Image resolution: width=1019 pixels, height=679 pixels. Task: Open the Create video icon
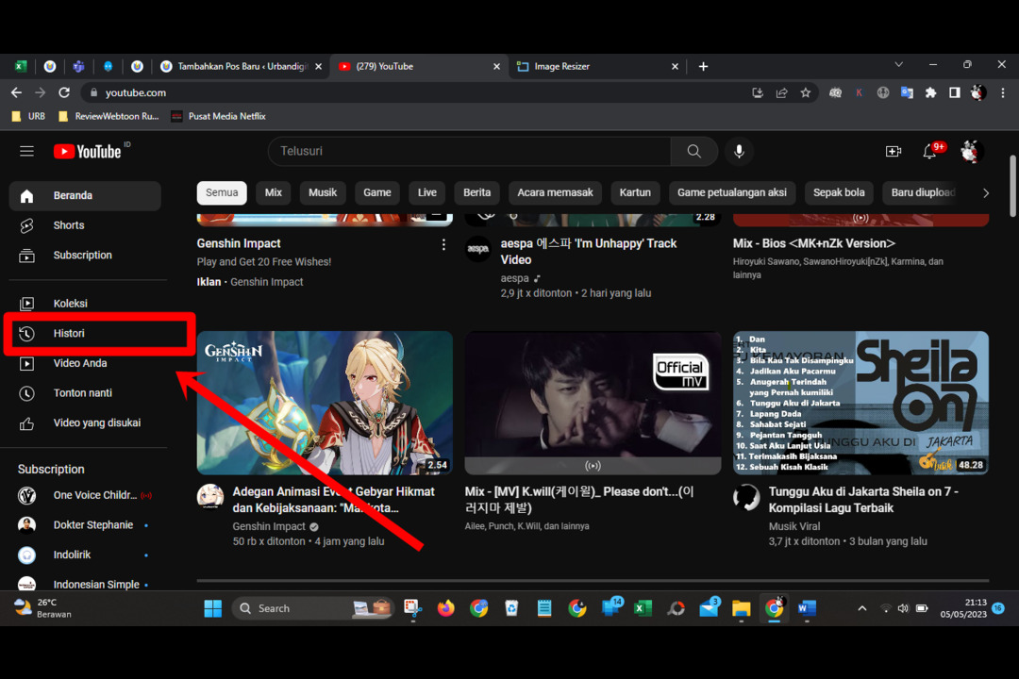(x=894, y=152)
